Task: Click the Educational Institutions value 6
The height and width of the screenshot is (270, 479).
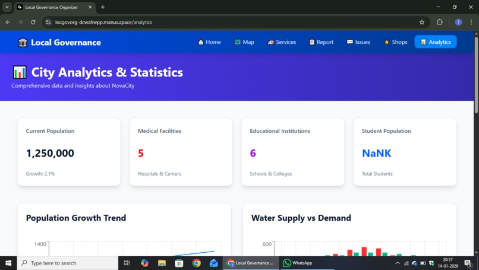Action: [x=253, y=153]
